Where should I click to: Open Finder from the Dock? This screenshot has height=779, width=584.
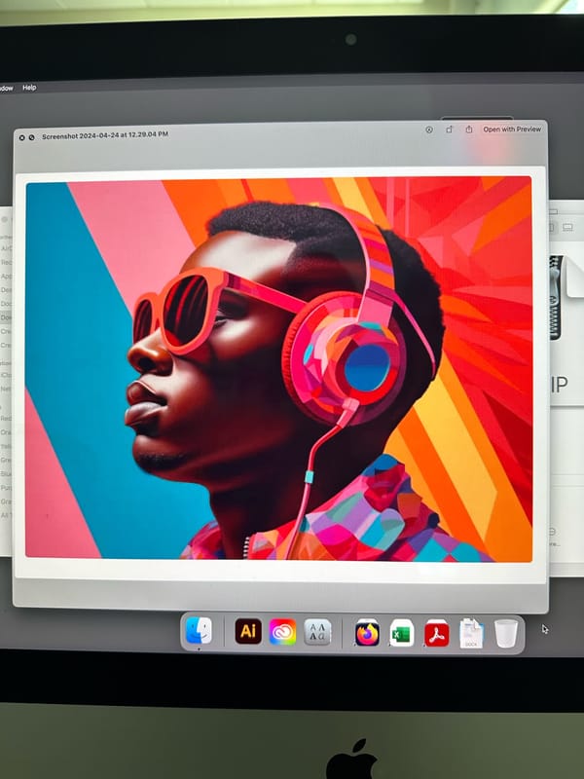tap(199, 632)
